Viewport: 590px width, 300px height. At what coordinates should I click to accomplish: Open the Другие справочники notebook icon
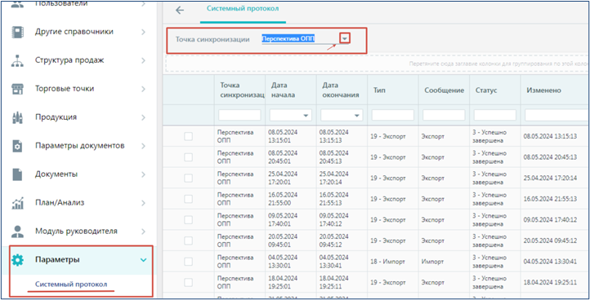[18, 32]
